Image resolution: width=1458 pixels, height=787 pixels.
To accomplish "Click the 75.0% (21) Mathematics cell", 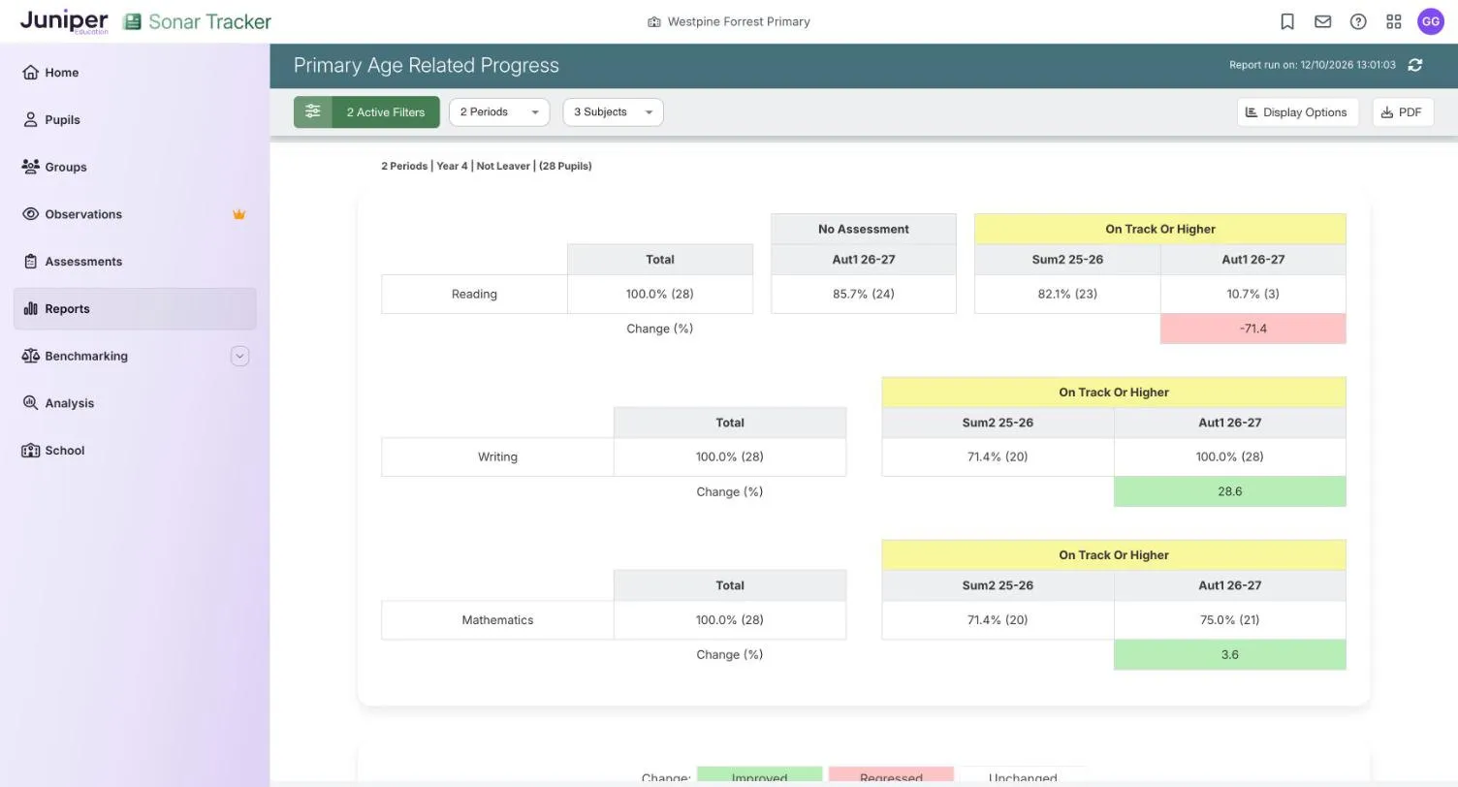I will 1229,620.
